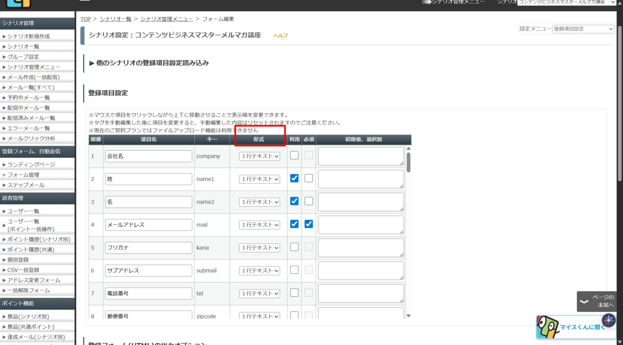This screenshot has height=345, width=623.
Task: Open 一括解除フォーム in sidebar
Action: [29, 291]
